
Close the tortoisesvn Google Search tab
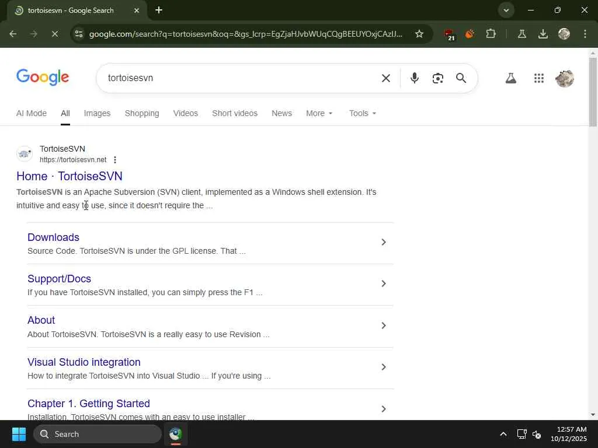pos(137,10)
